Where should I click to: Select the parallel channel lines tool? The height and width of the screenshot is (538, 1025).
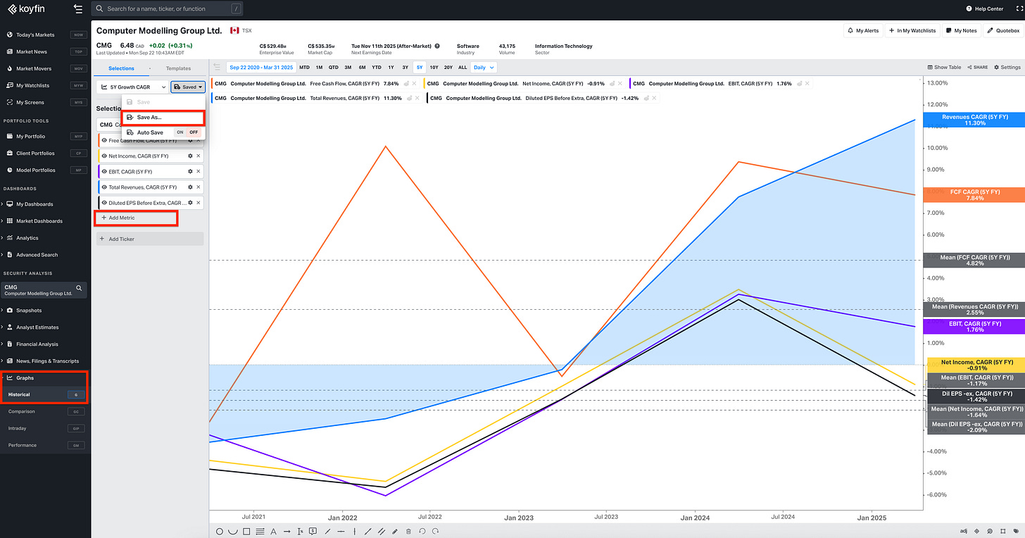382,531
